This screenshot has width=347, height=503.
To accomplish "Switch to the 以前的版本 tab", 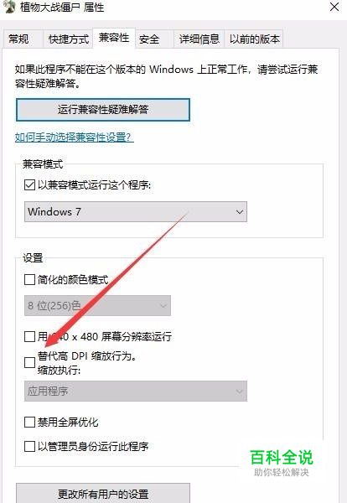I will click(x=254, y=39).
